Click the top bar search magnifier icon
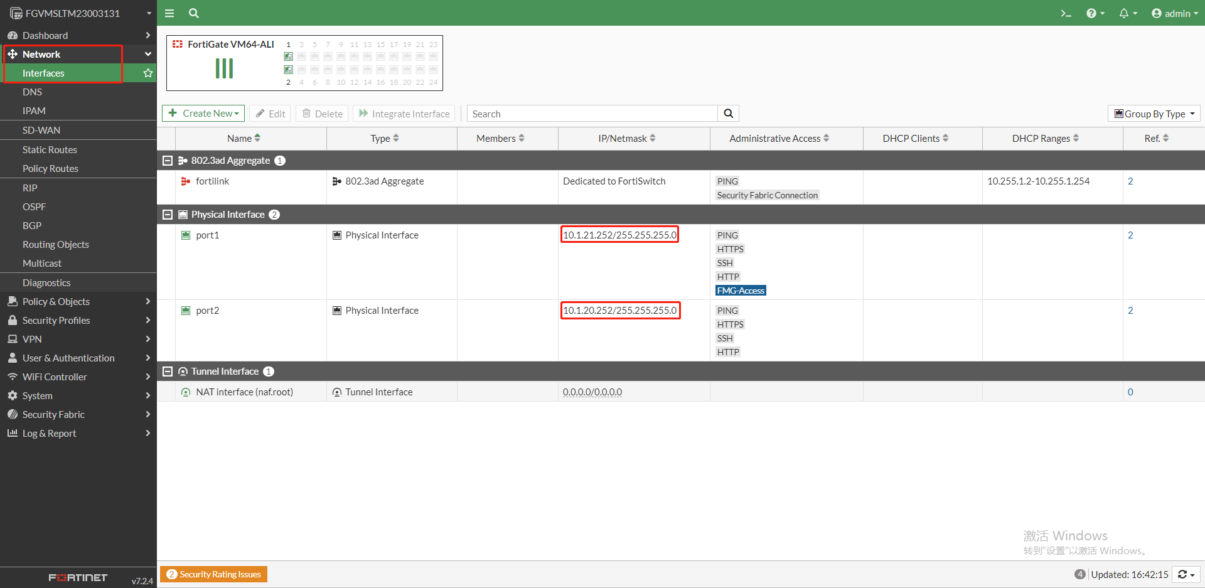Image resolution: width=1205 pixels, height=588 pixels. click(x=194, y=13)
